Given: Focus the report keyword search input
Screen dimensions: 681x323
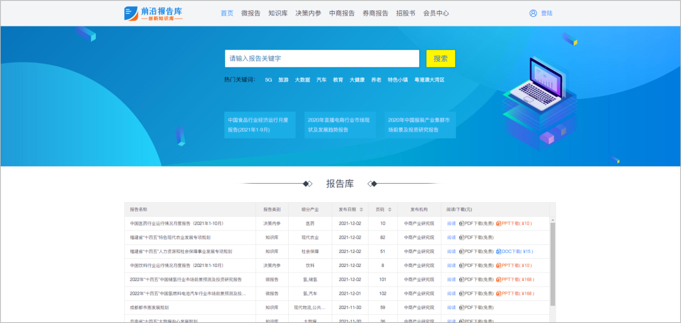Looking at the screenshot, I should [322, 59].
